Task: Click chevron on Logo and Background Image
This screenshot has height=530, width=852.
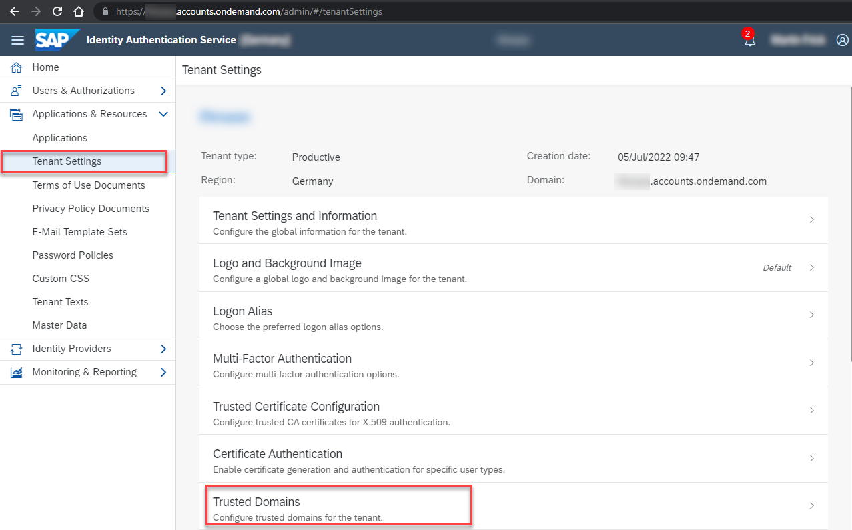Action: (x=811, y=267)
